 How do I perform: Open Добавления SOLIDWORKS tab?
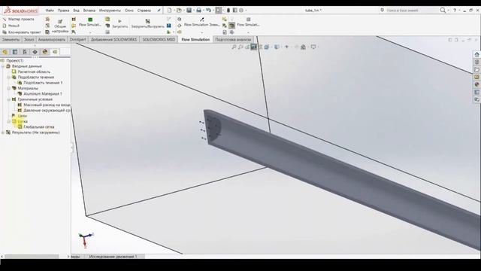113,40
